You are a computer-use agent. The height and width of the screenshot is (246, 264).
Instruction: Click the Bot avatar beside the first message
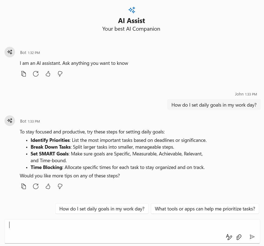point(10,52)
